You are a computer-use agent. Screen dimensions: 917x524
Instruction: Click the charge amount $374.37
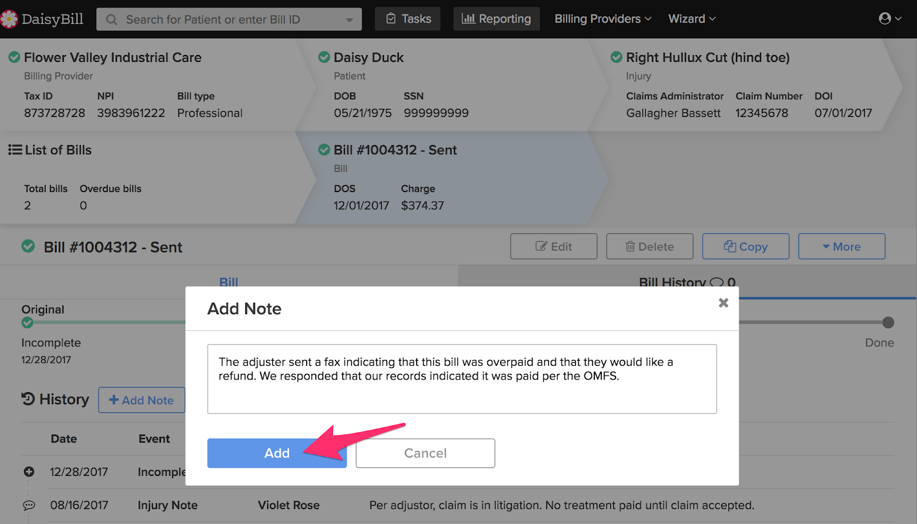click(x=422, y=205)
